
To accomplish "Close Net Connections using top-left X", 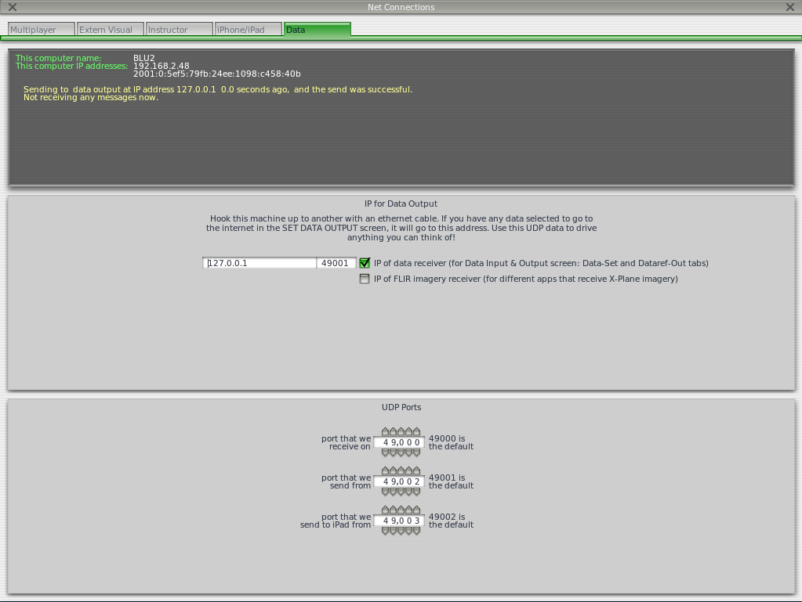I will pos(12,7).
